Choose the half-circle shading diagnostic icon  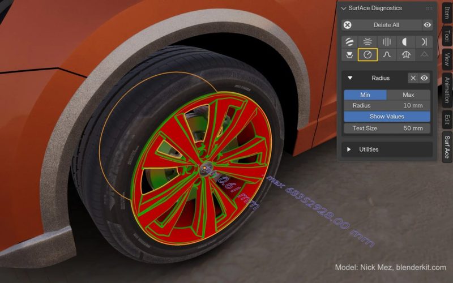click(405, 42)
